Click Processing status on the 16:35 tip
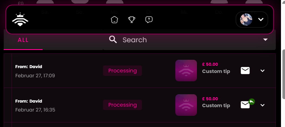The height and width of the screenshot is (127, 285). point(122,105)
